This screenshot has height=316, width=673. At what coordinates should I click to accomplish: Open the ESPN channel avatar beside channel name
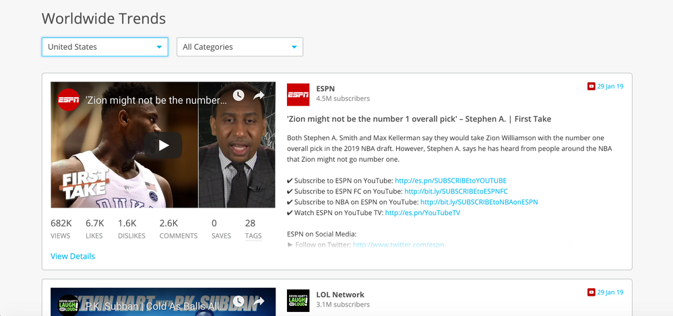click(x=298, y=94)
